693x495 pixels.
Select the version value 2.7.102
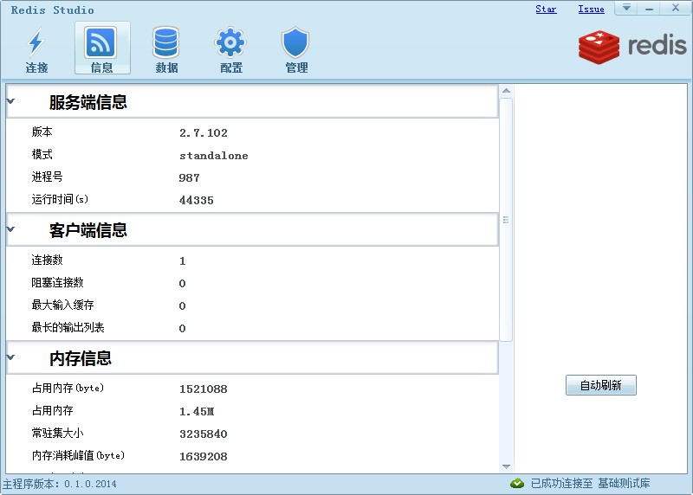click(204, 133)
